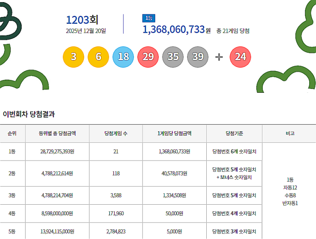Click the 비고 column header

click(290, 133)
